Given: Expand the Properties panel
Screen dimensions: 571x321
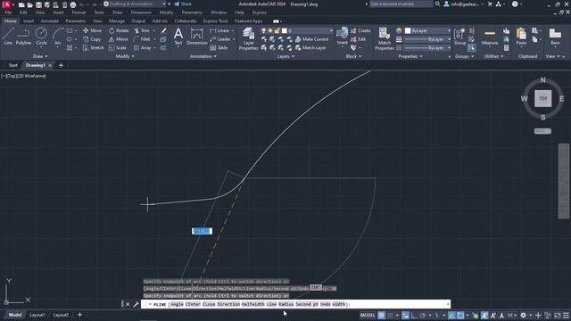Looking at the screenshot, I should [x=410, y=56].
